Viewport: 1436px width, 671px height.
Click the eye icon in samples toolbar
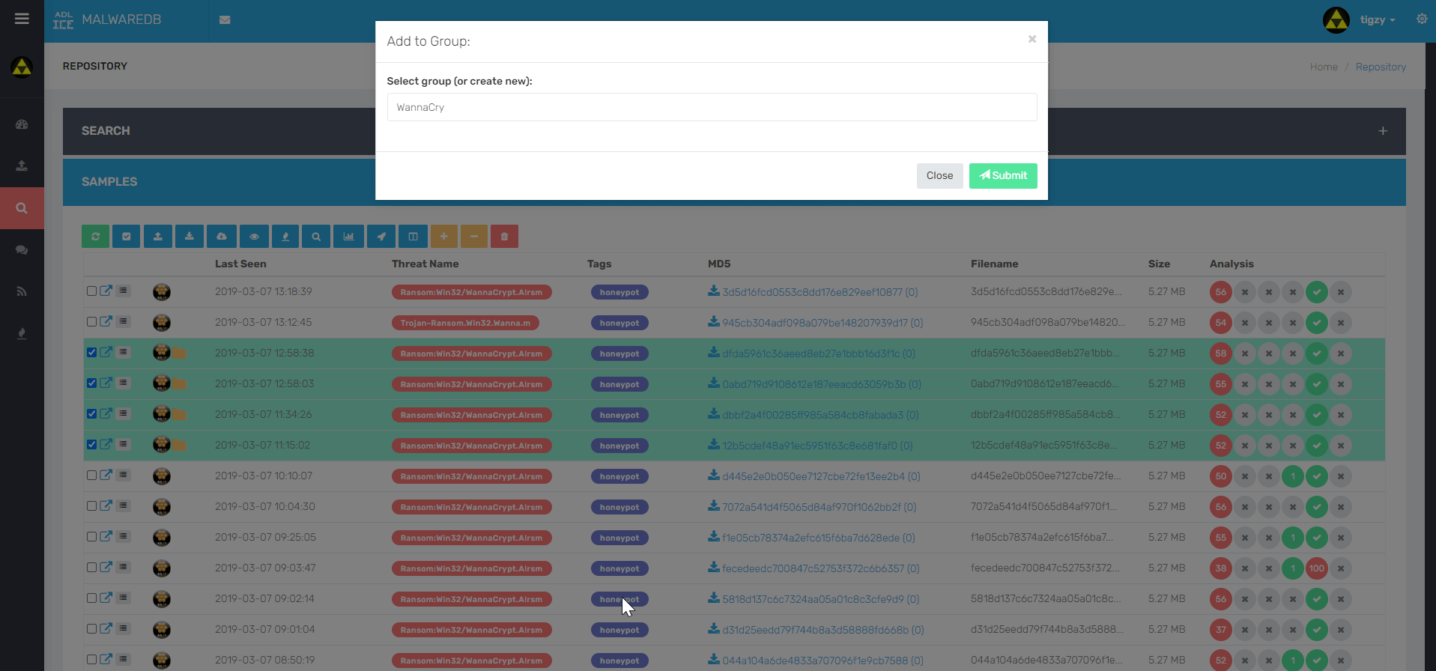pyautogui.click(x=254, y=237)
